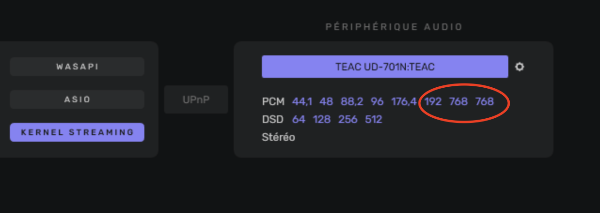
Task: Click the DSD 512 rate
Action: pyautogui.click(x=373, y=119)
